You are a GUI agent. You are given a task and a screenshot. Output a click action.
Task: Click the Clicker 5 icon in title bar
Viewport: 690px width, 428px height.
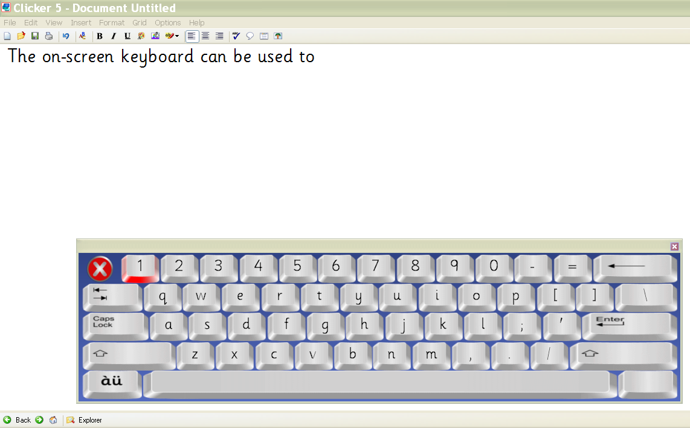(x=5, y=7)
